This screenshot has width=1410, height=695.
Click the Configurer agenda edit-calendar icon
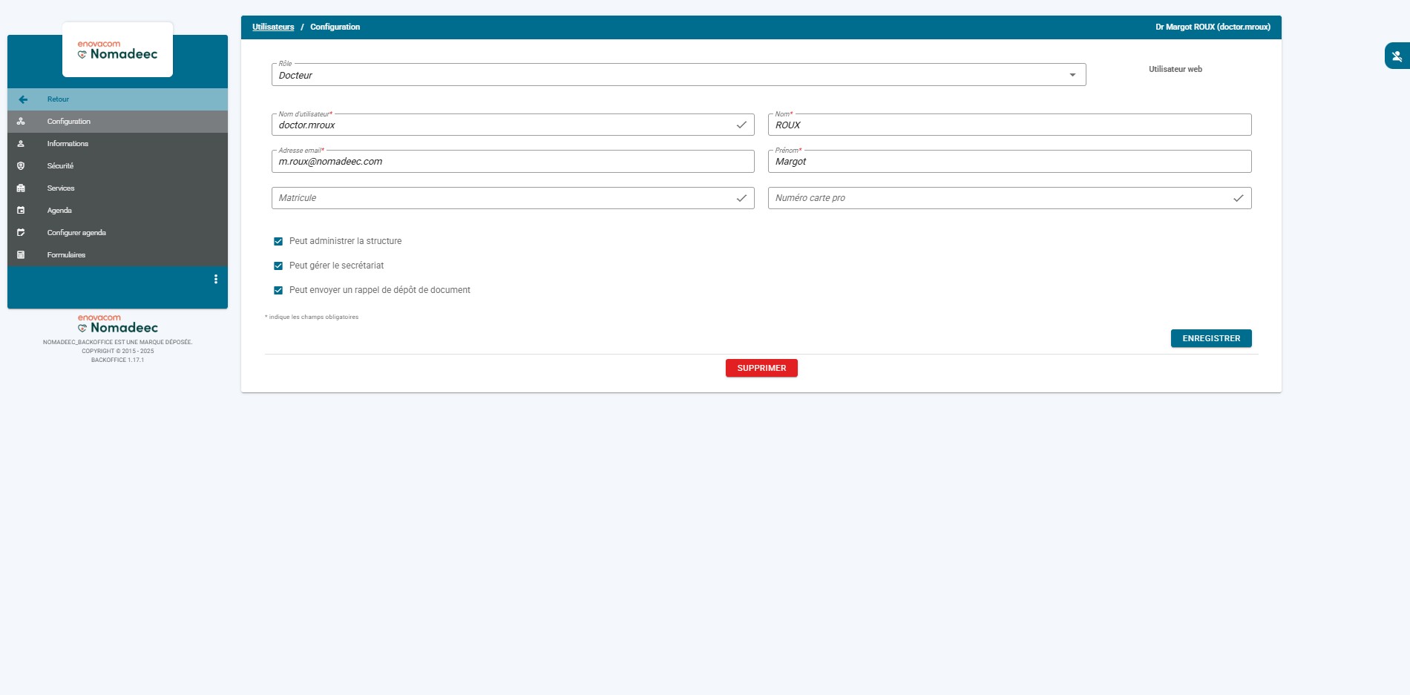pyautogui.click(x=21, y=233)
